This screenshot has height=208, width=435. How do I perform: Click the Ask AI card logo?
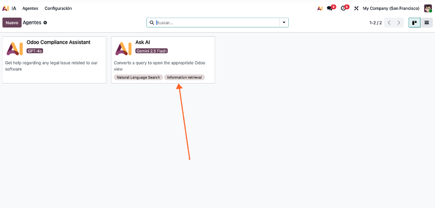(123, 49)
